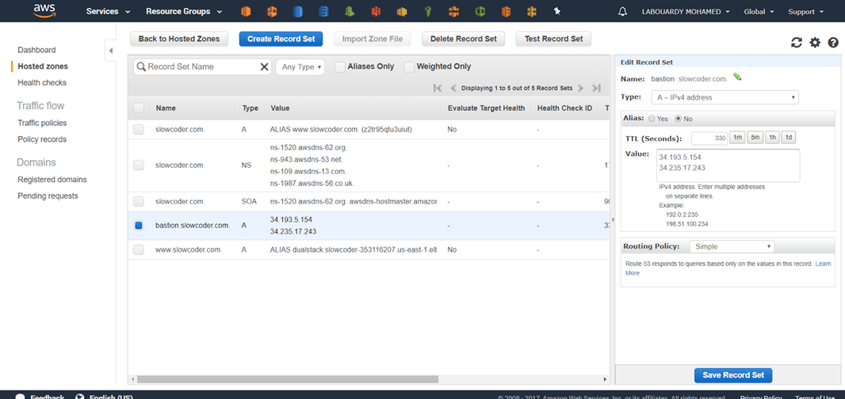Open the green Elastic Beanstalk shortcut icon
845x399 pixels.
click(x=351, y=11)
